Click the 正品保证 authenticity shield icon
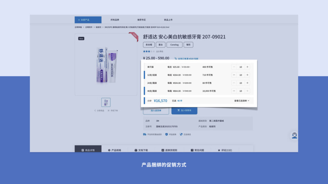Viewport: 328px width, 184px height. tap(181, 134)
